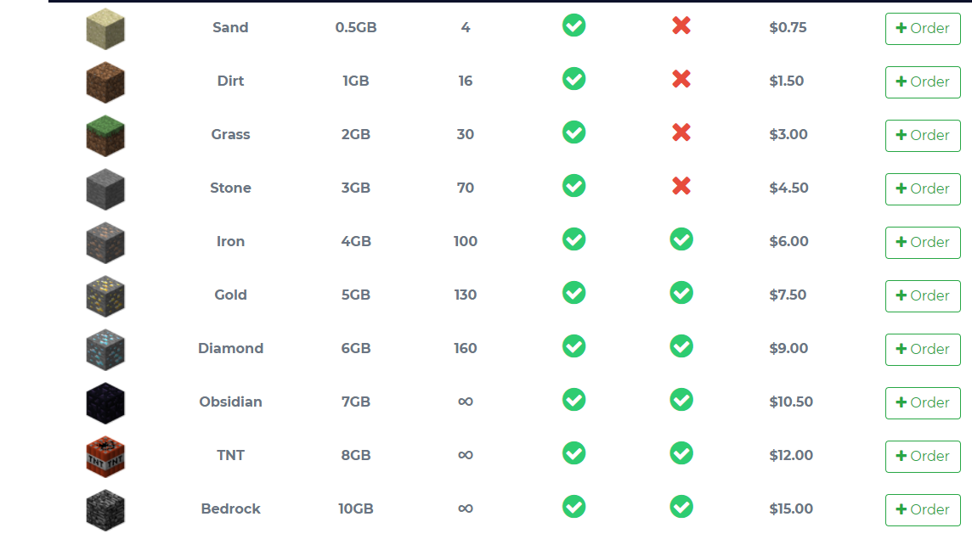Click the $7.50 price for Gold
This screenshot has height=545, width=972.
click(x=788, y=295)
